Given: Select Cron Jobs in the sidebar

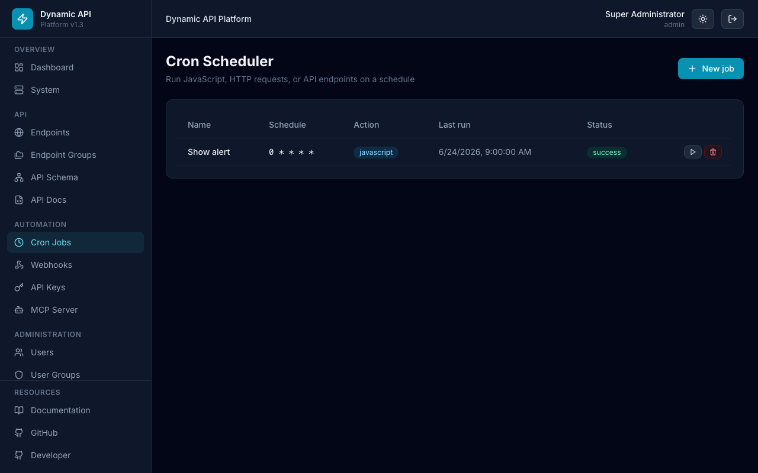Looking at the screenshot, I should (75, 242).
